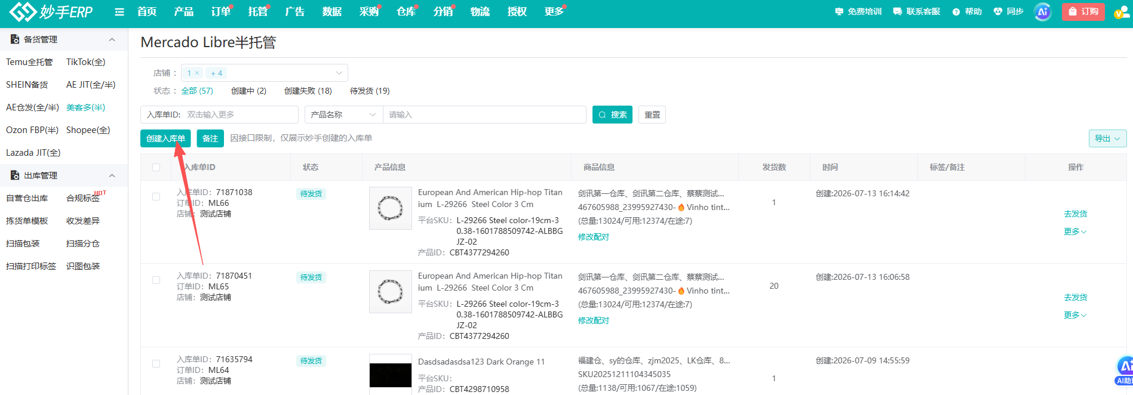Click 修改配对 for 入库单 71870451

[594, 320]
